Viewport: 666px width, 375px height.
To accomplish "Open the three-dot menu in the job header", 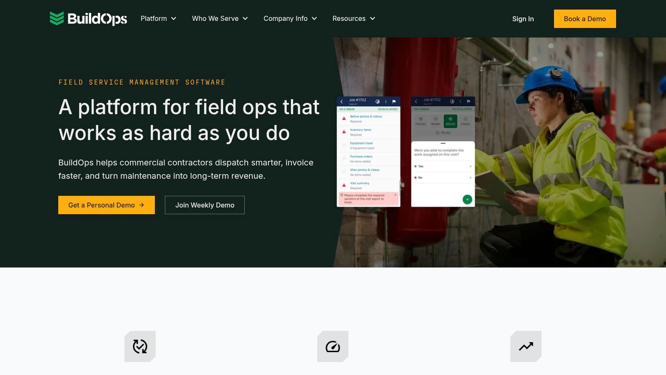I will [x=386, y=102].
